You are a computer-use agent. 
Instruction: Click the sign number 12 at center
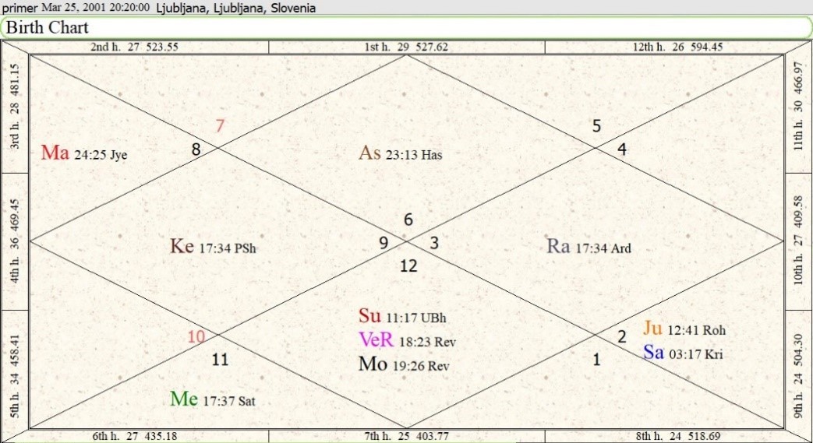408,266
